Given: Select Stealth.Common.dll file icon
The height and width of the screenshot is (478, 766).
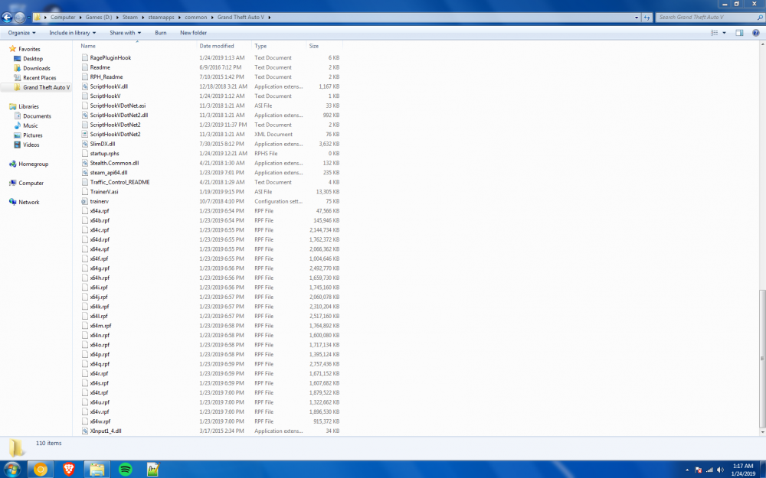Looking at the screenshot, I should (x=85, y=163).
